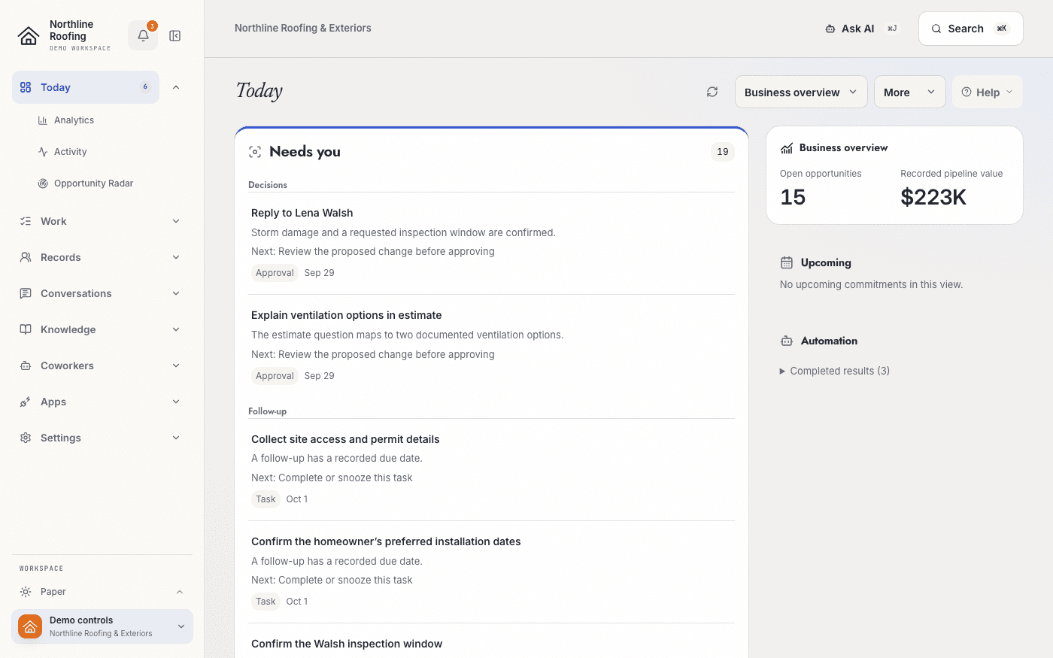
Task: Click the orange Demo controls house icon
Action: [x=30, y=626]
